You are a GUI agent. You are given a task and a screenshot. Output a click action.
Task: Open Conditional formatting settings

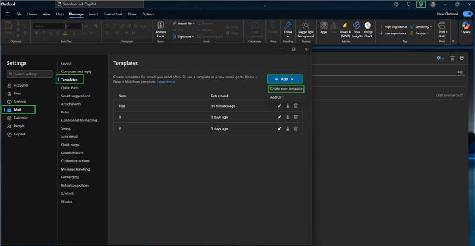(x=79, y=121)
